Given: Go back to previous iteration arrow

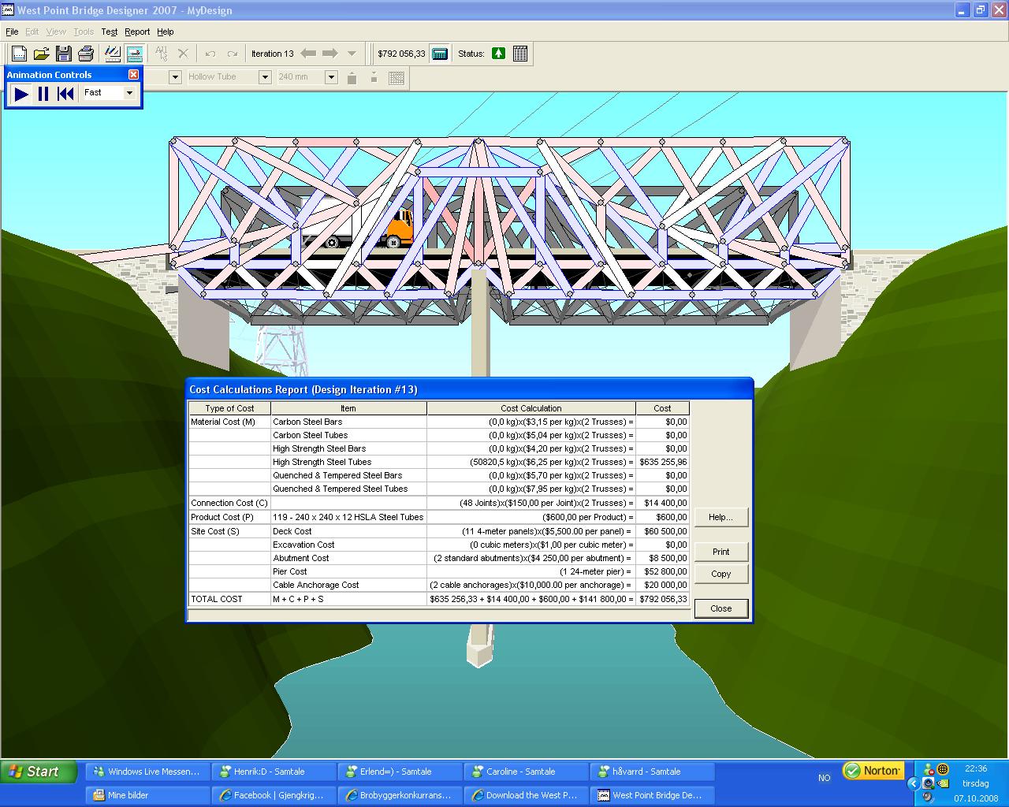Looking at the screenshot, I should (308, 54).
